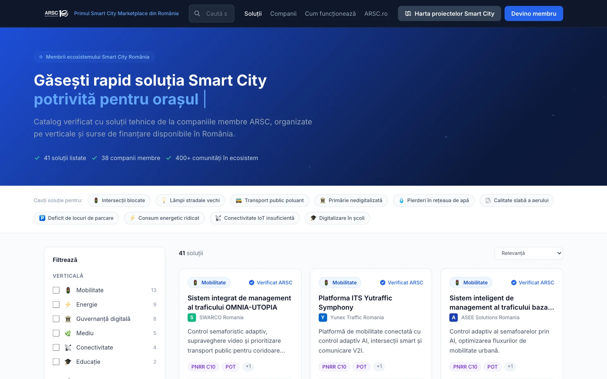Click the Yunex Traffic Romania Y avatar
607x379 pixels.
322,317
